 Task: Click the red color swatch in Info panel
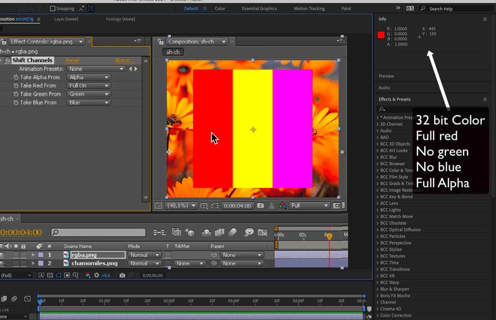pos(381,35)
